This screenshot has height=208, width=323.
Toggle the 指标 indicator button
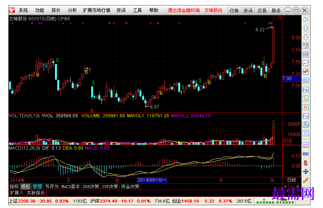[x=14, y=186]
